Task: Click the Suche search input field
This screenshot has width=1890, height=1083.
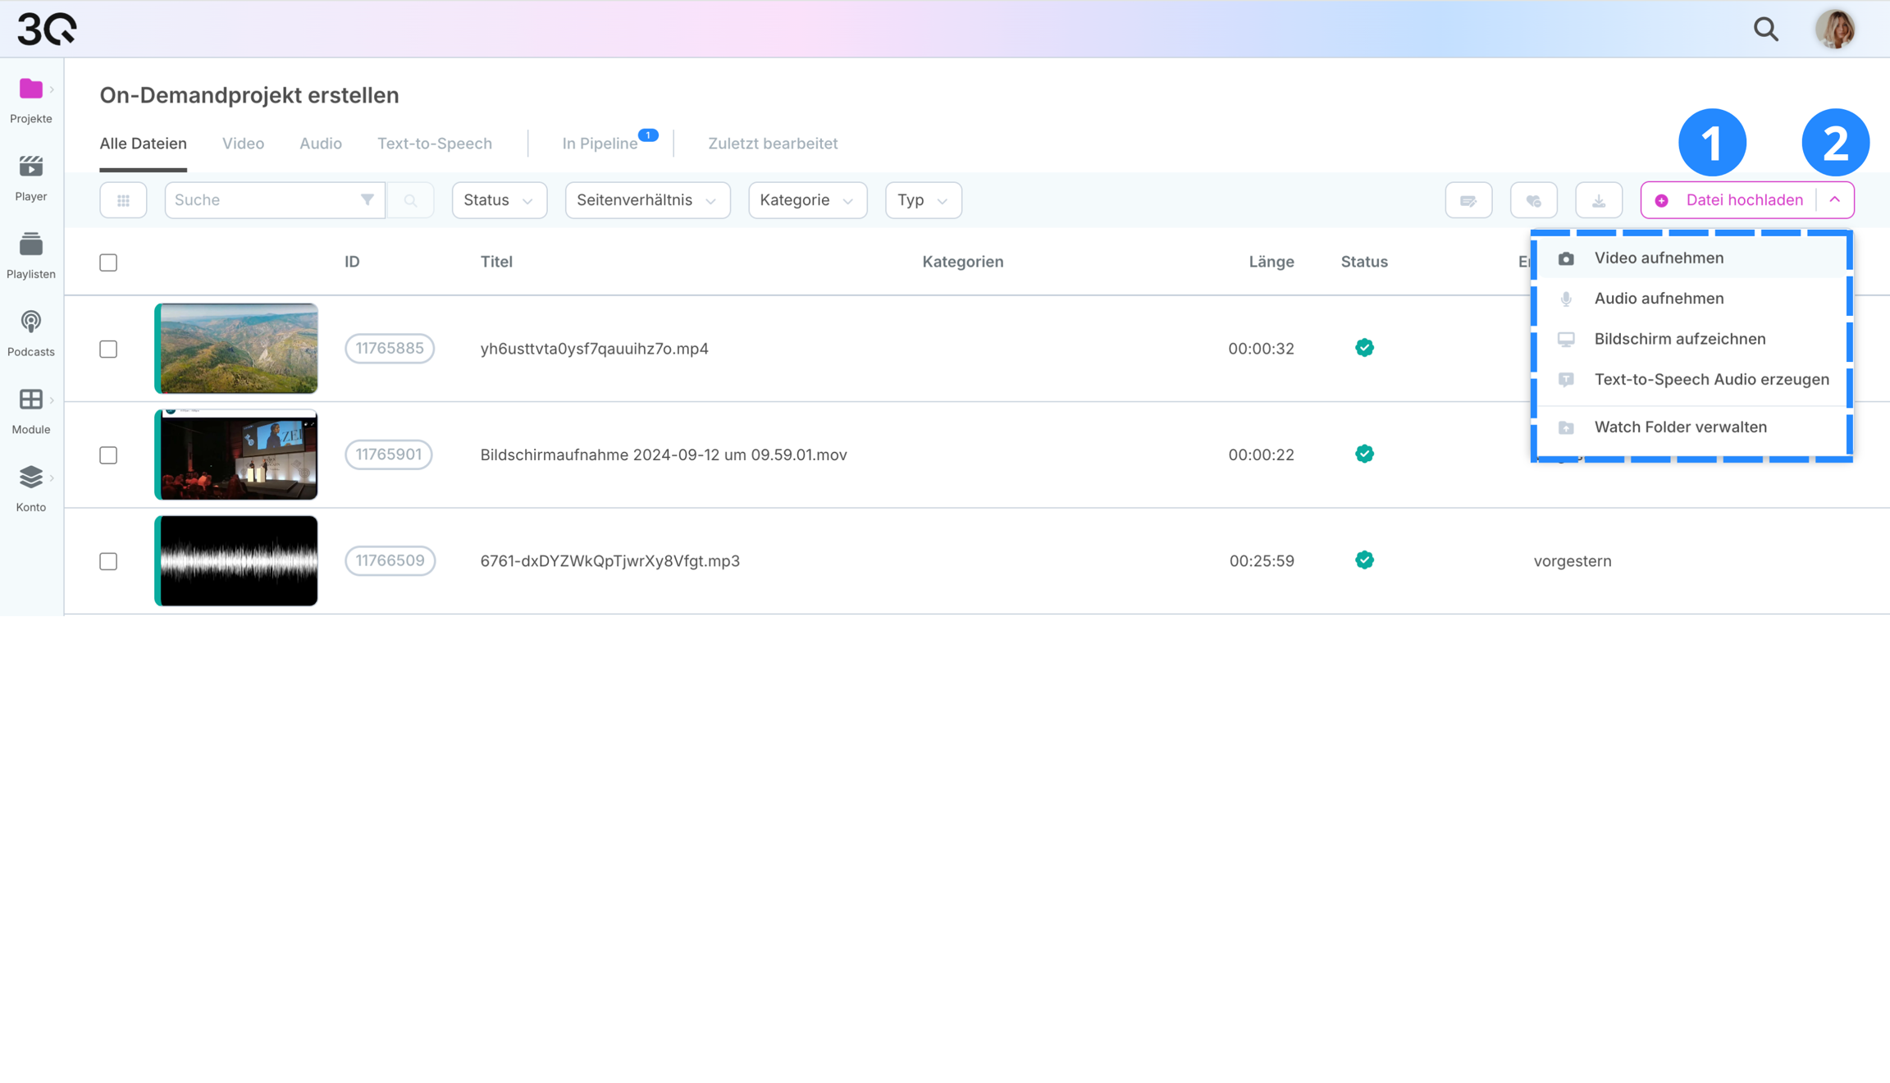Action: pyautogui.click(x=262, y=200)
